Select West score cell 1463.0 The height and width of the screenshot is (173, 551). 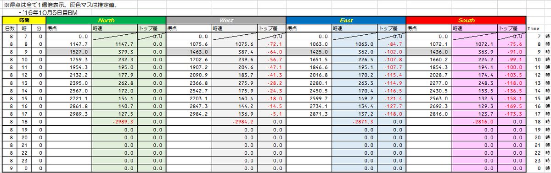coord(189,52)
